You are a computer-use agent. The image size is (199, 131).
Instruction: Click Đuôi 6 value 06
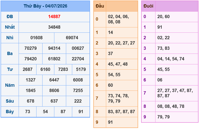160,80
